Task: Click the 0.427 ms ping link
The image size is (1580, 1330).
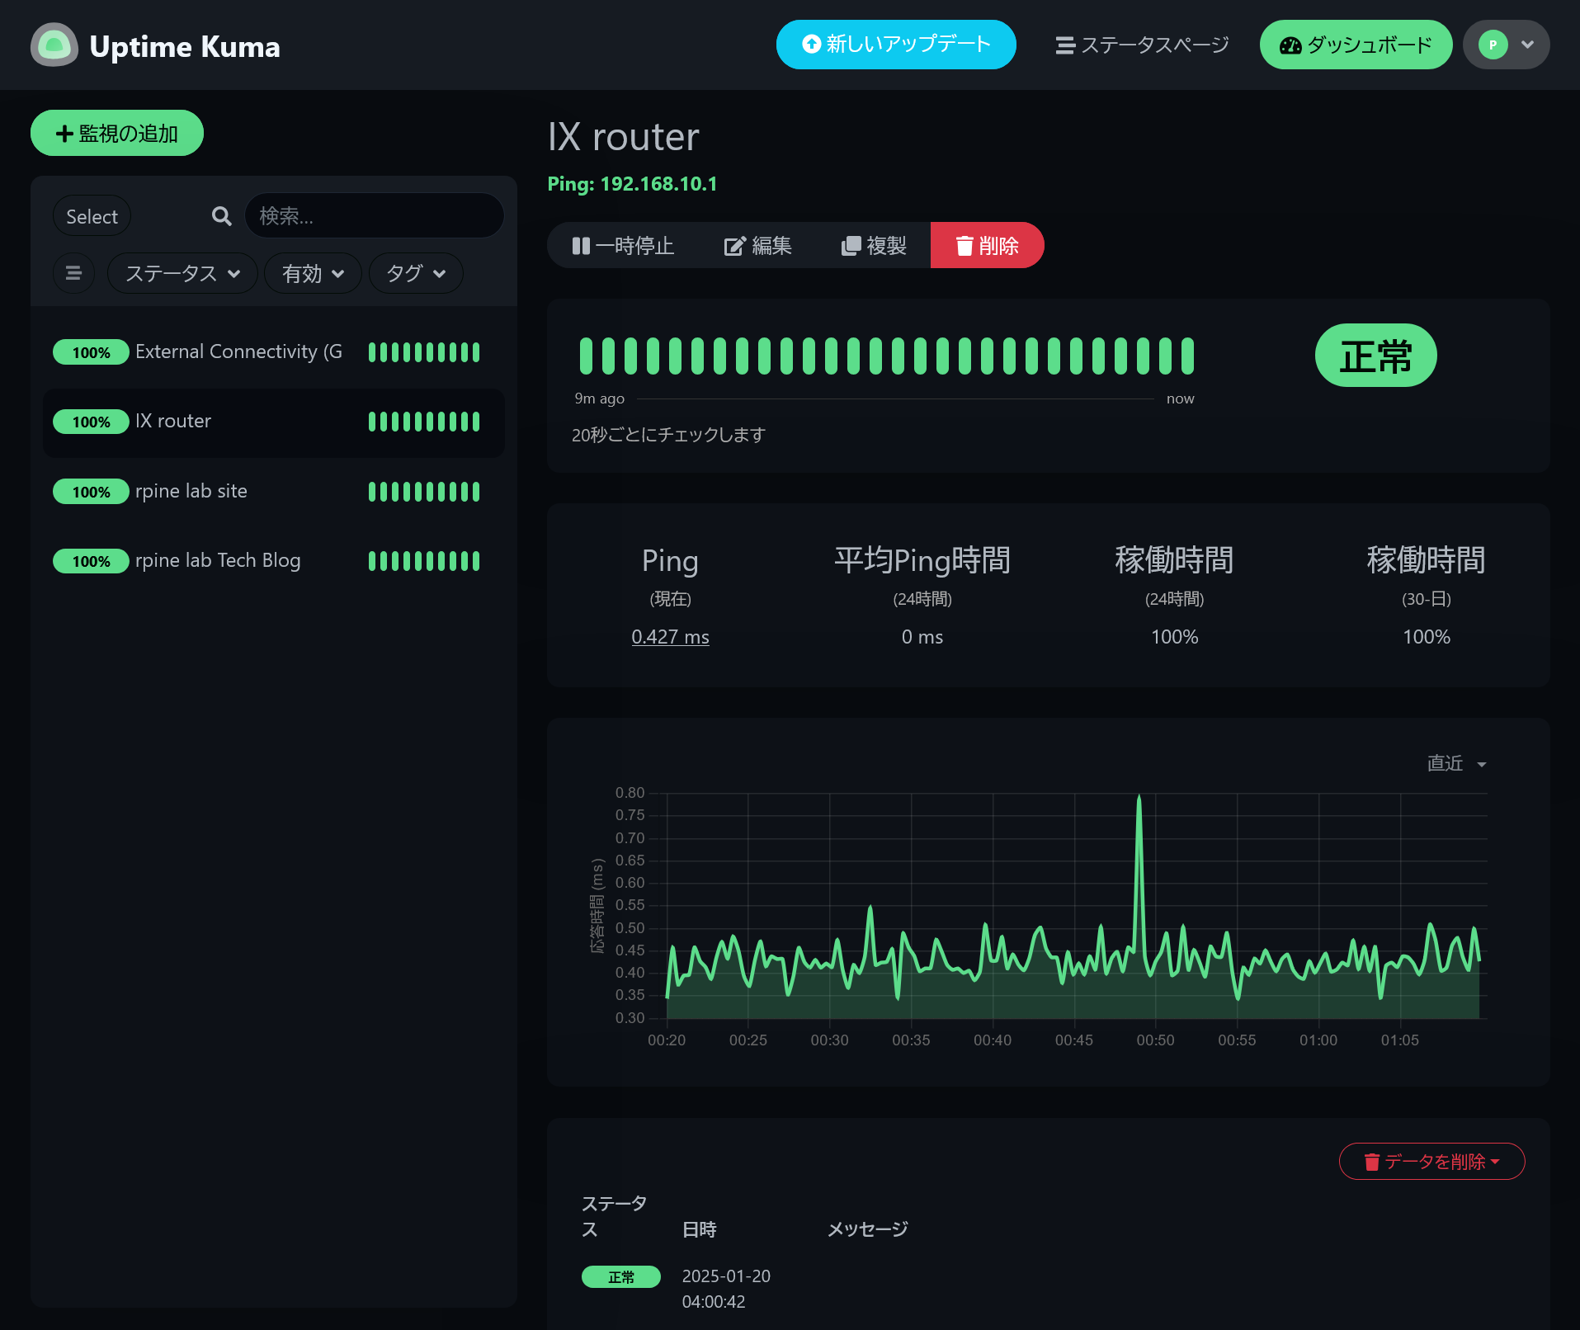Action: [x=669, y=636]
